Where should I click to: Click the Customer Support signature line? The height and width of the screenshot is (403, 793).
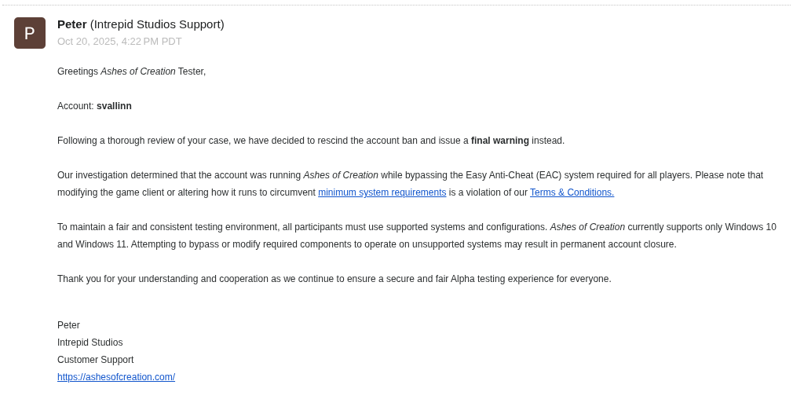(96, 360)
